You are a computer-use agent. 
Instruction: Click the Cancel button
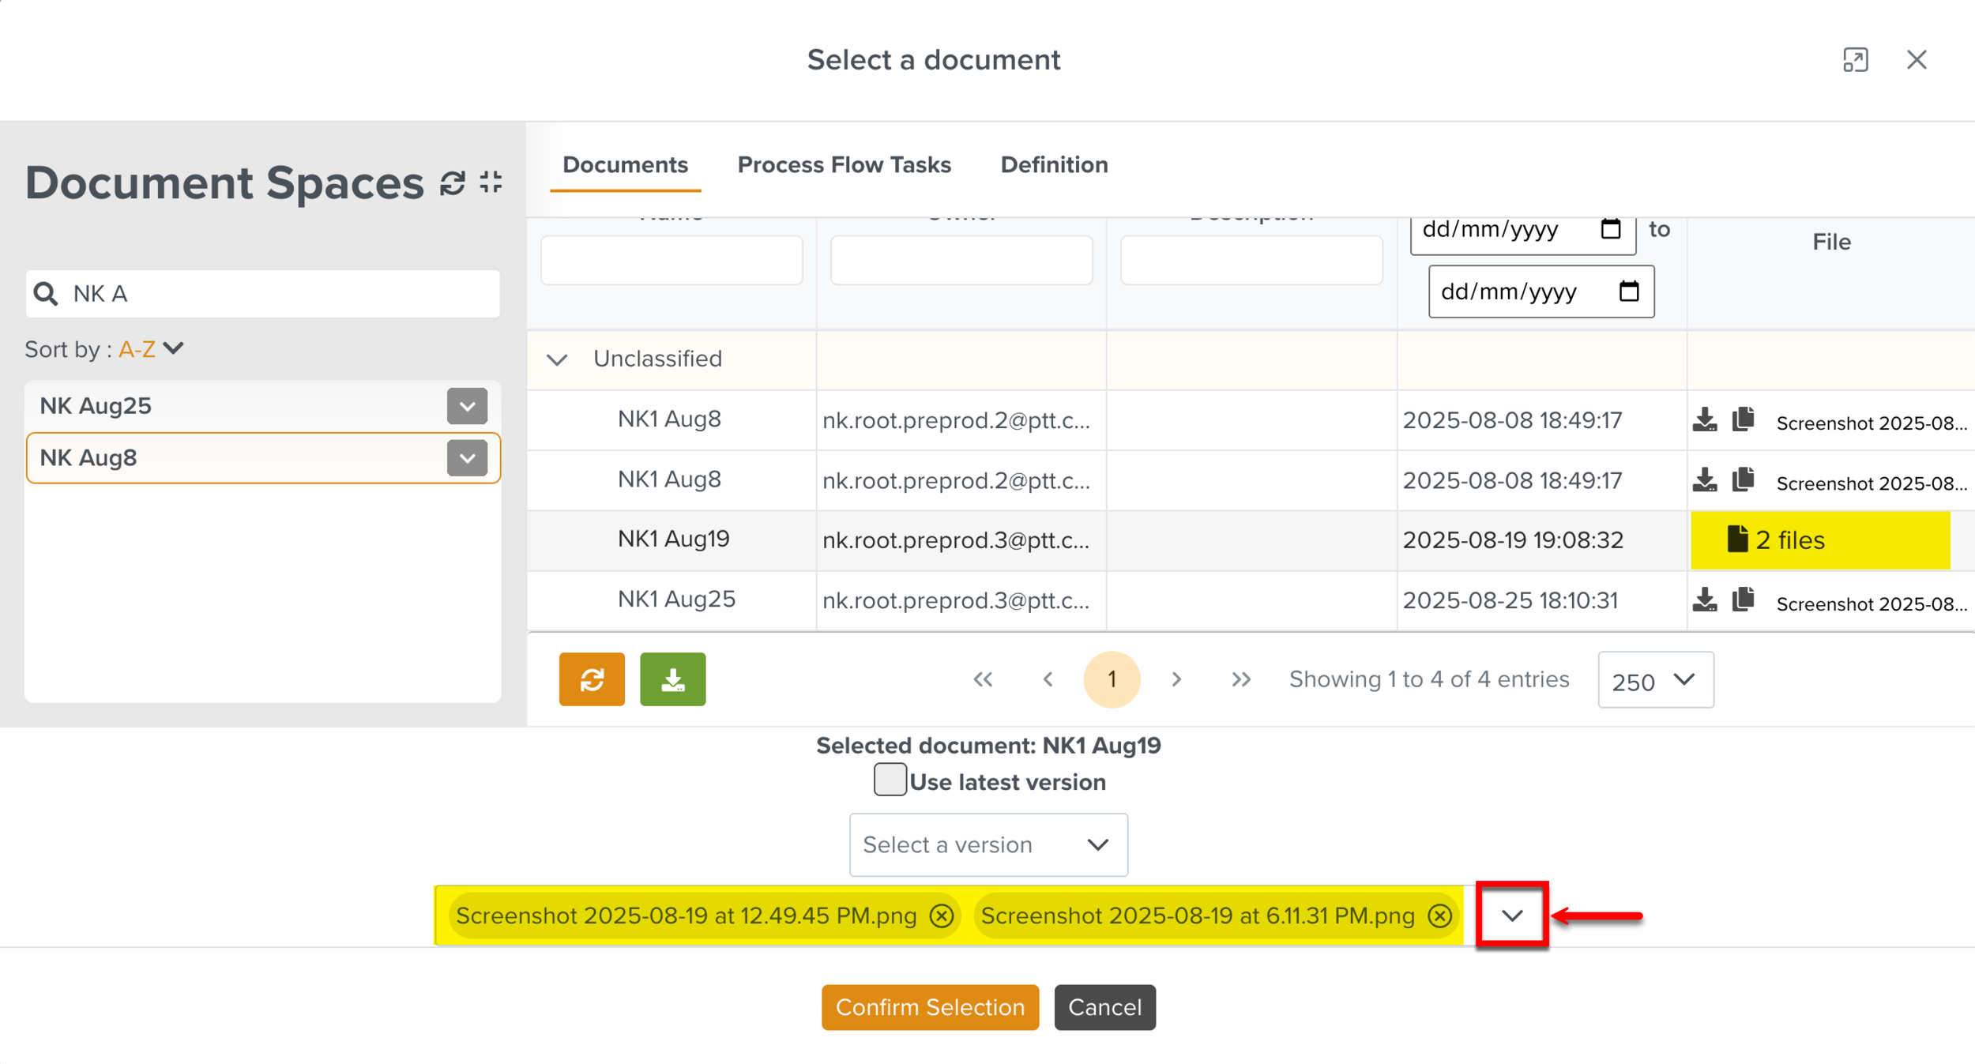pos(1104,1007)
